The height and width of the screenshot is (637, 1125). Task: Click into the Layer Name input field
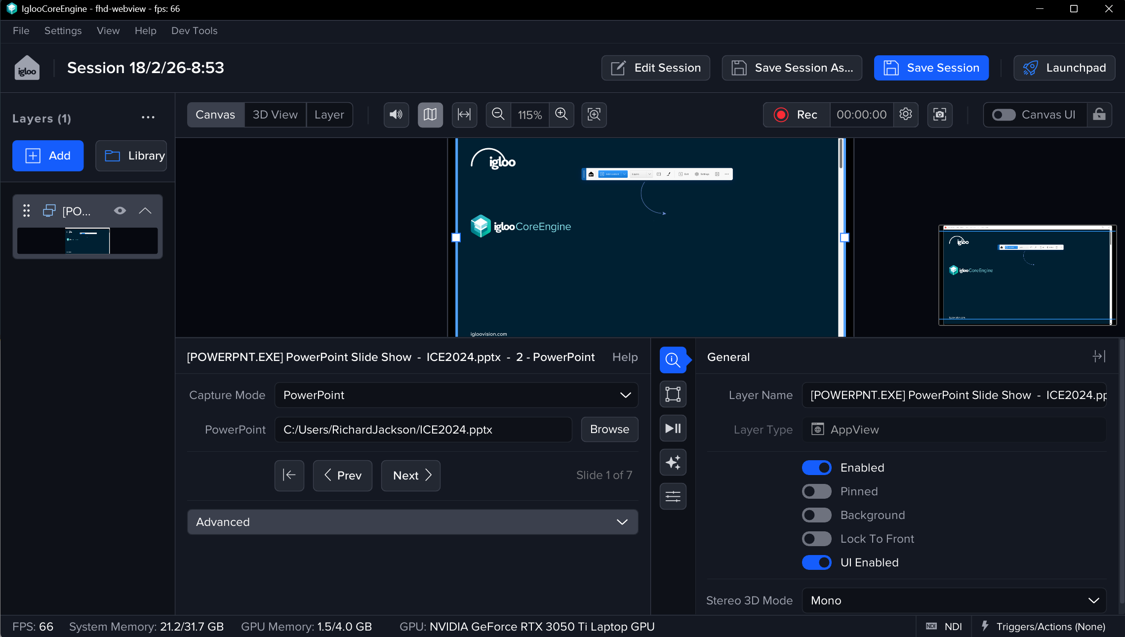click(954, 395)
